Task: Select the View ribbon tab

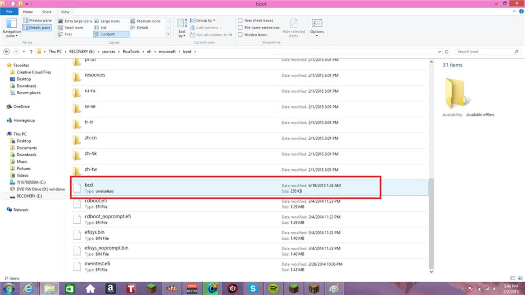Action: pos(65,12)
